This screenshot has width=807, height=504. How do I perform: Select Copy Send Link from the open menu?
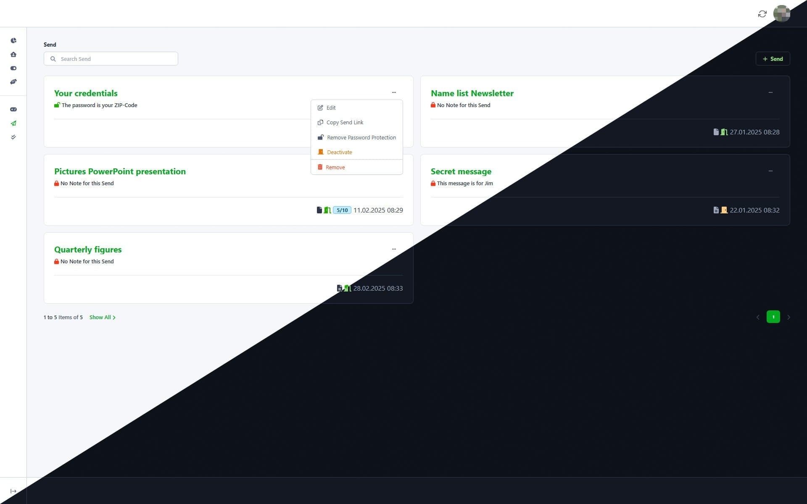(345, 122)
